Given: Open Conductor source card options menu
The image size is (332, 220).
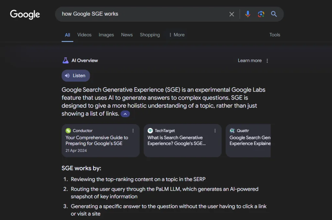Looking at the screenshot, I should pyautogui.click(x=133, y=131).
